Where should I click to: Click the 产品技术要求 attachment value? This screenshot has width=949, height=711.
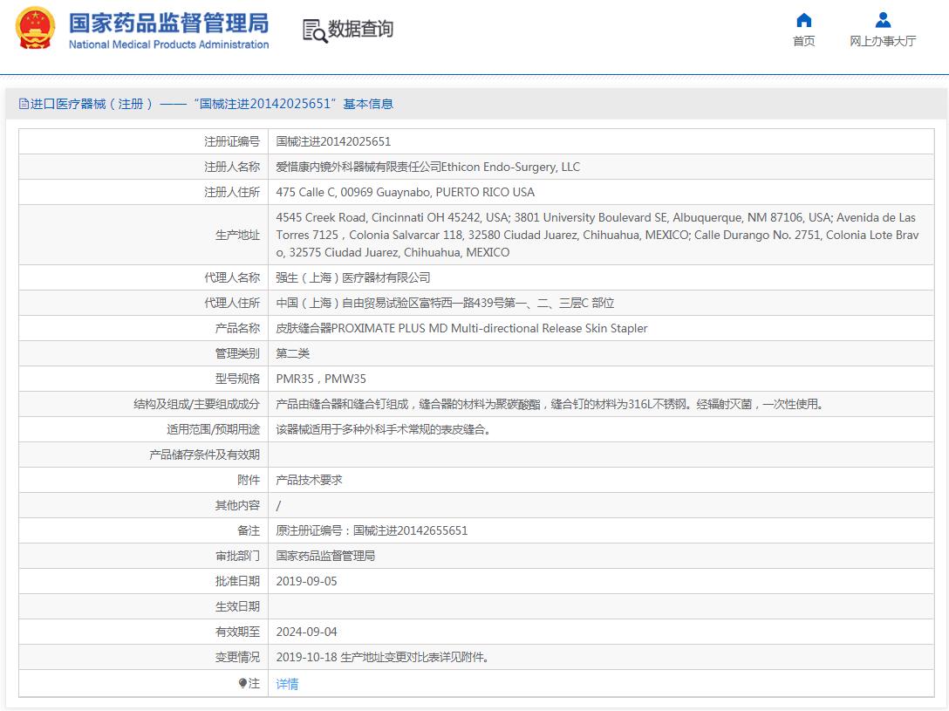tap(310, 480)
